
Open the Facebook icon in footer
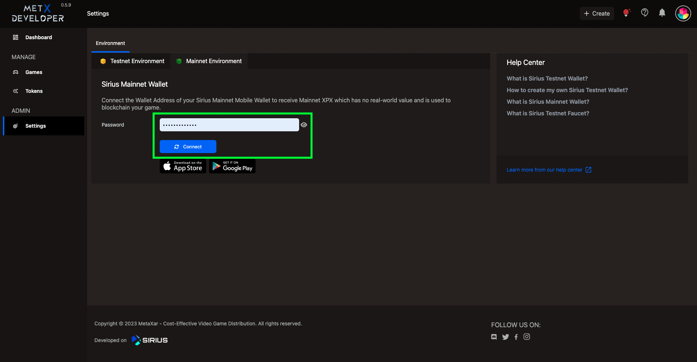516,337
